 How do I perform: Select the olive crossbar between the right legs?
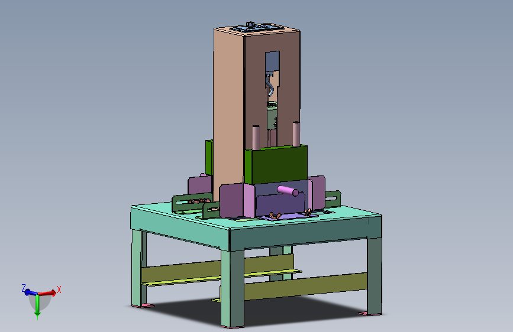305,286
